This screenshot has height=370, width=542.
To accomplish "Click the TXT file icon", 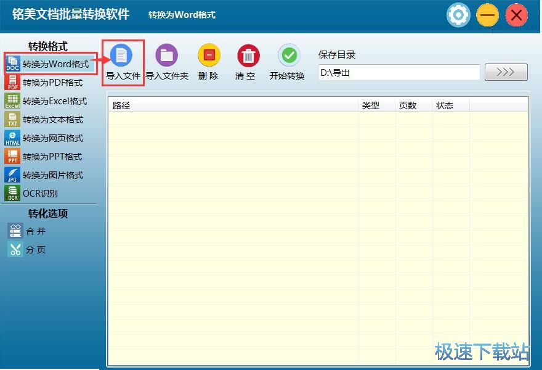I will [12, 120].
